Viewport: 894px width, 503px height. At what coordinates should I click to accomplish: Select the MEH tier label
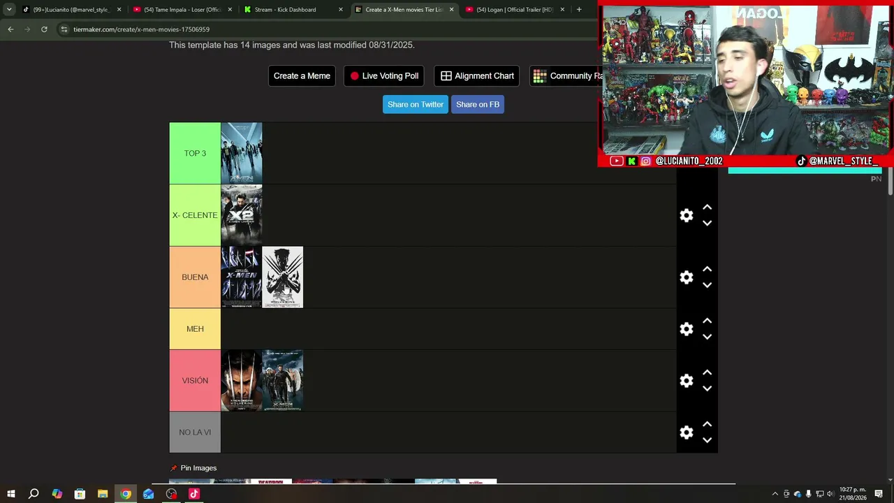pos(195,329)
